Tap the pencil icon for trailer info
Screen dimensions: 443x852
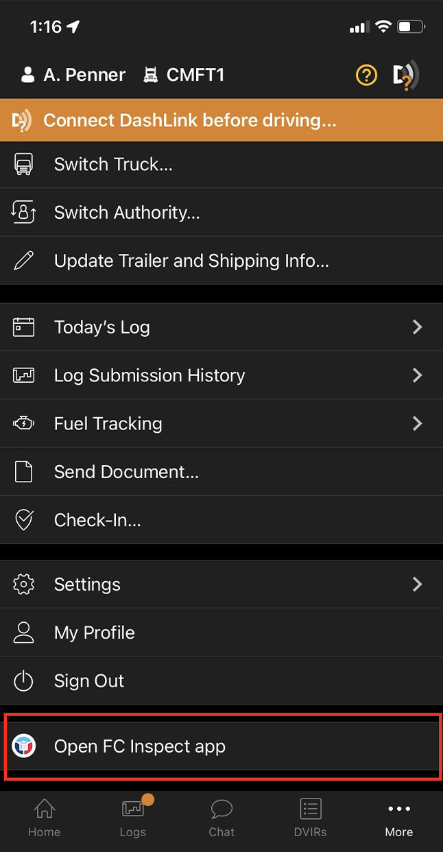pos(24,260)
